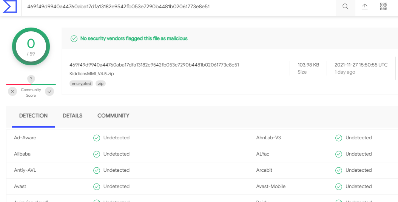Click the VirusTotal logo icon

click(9, 6)
